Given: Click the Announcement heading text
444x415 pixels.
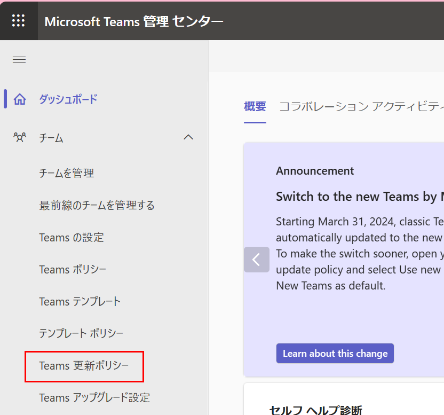Looking at the screenshot, I should [x=315, y=171].
